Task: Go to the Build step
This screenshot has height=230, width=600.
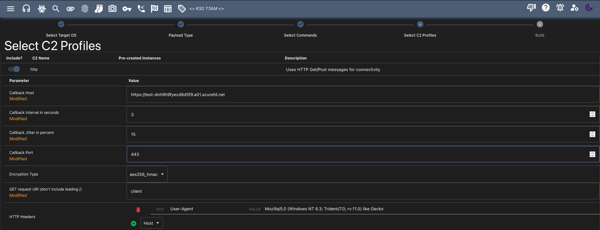Action: tap(540, 29)
